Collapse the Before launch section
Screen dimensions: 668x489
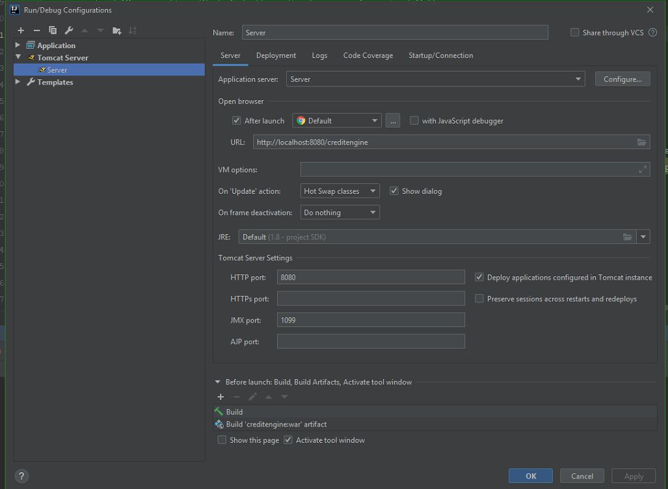217,382
